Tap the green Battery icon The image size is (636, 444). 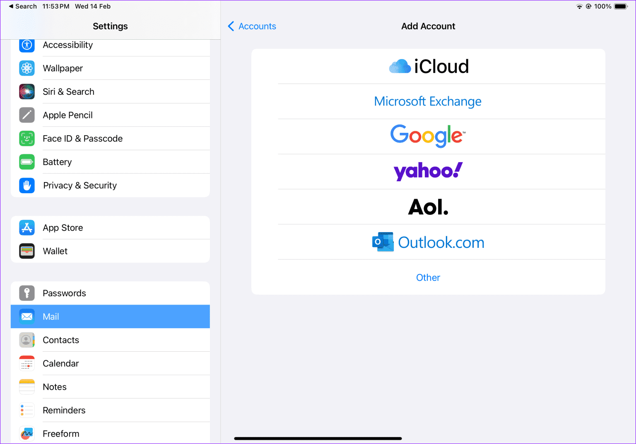pyautogui.click(x=27, y=162)
